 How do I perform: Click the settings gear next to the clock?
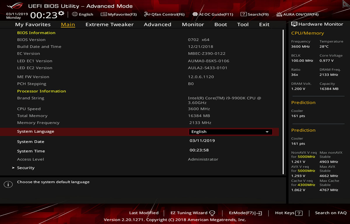(61, 13)
